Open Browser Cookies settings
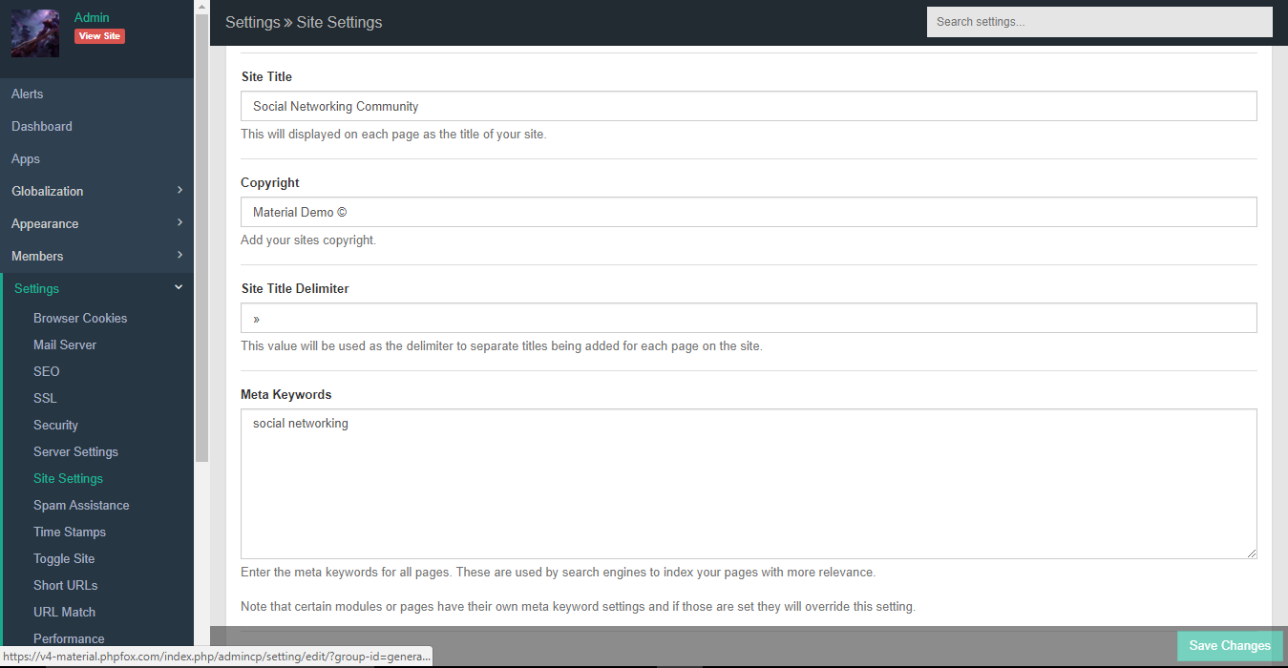Screen dimensions: 1288x668 click(80, 318)
